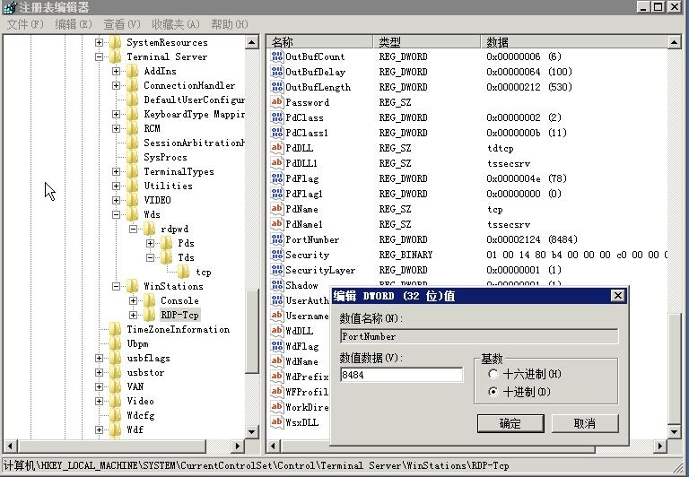This screenshot has height=477, width=689.
Task: Click the tcp folder icon under Tds
Action: click(183, 272)
